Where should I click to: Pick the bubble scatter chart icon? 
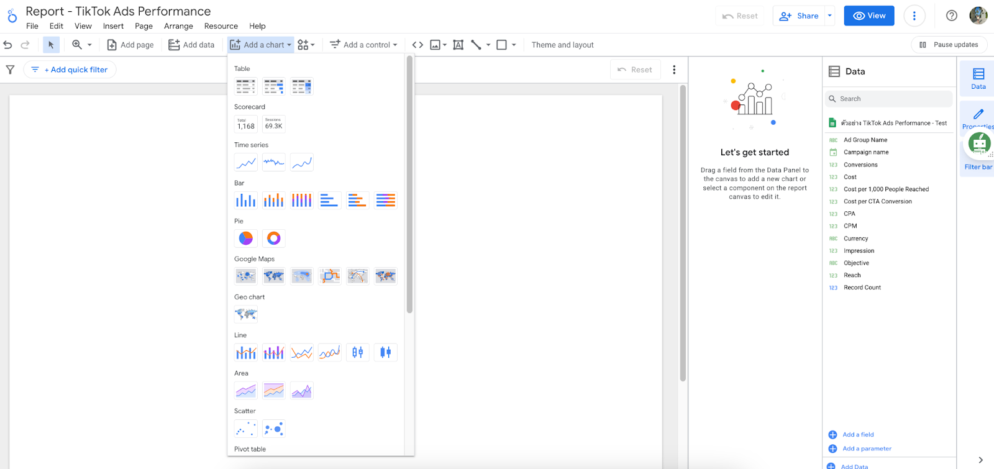pyautogui.click(x=274, y=429)
